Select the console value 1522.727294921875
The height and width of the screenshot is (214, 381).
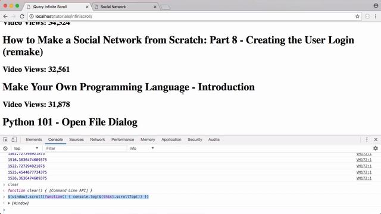coord(26,166)
